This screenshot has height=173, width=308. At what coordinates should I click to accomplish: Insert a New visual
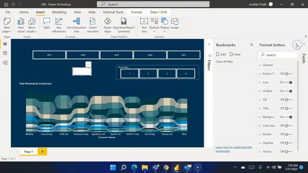point(21,25)
